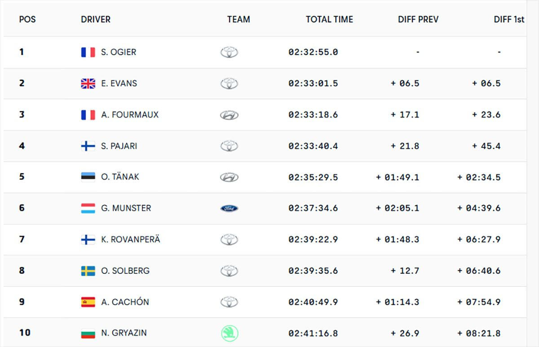Click the Spanish flag beside A. Cachón

(88, 302)
